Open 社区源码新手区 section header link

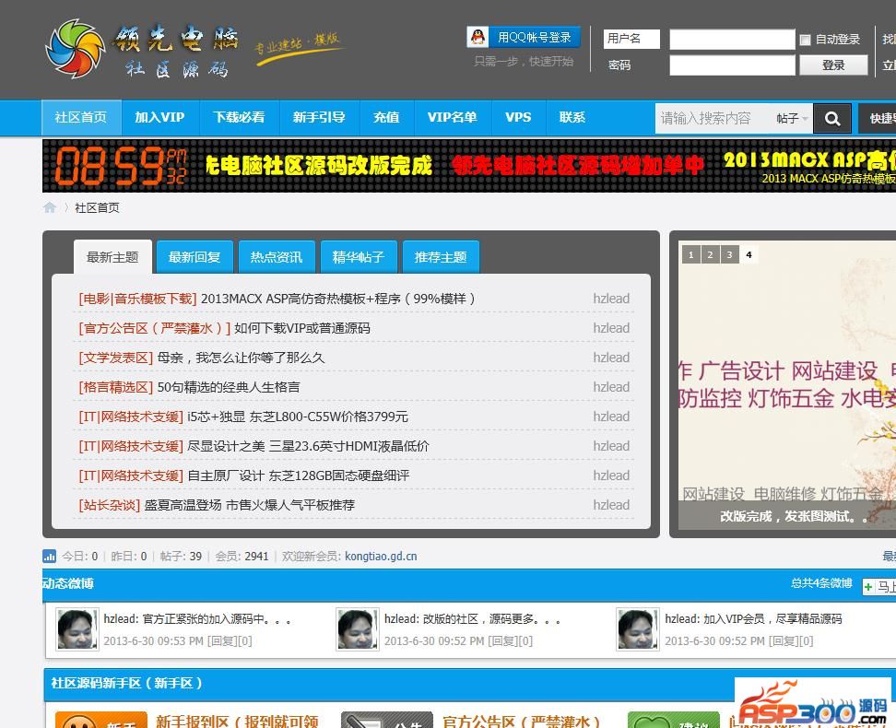pos(126,684)
